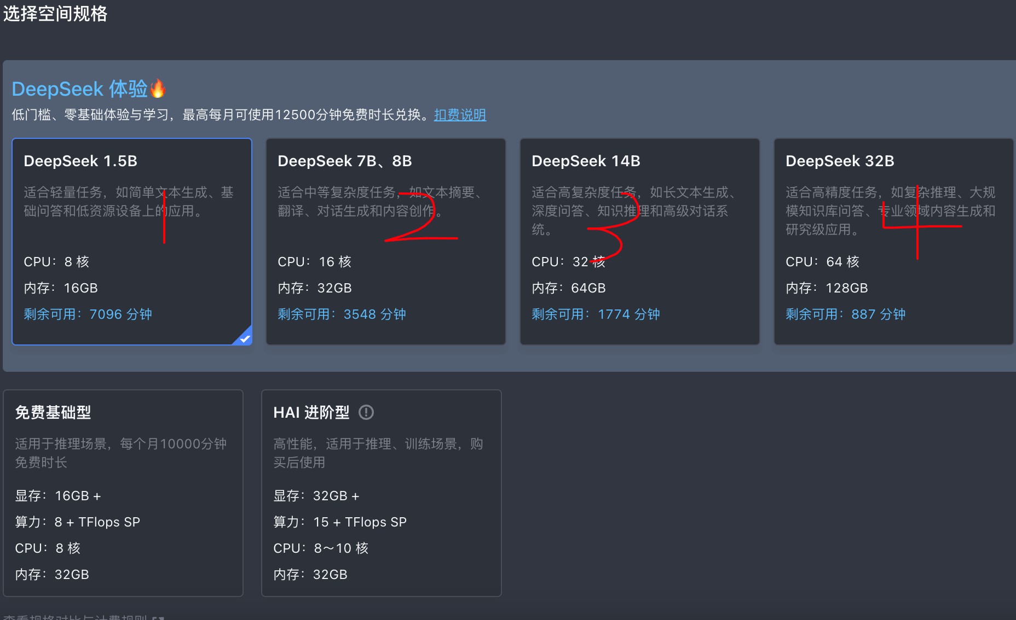This screenshot has height=620, width=1016.
Task: Click the 显存 16GB + line in 免费基础型
Action: (58, 496)
